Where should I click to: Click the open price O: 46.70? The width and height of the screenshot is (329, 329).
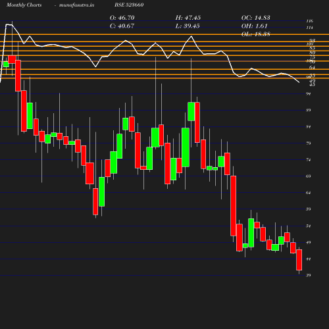(122, 18)
